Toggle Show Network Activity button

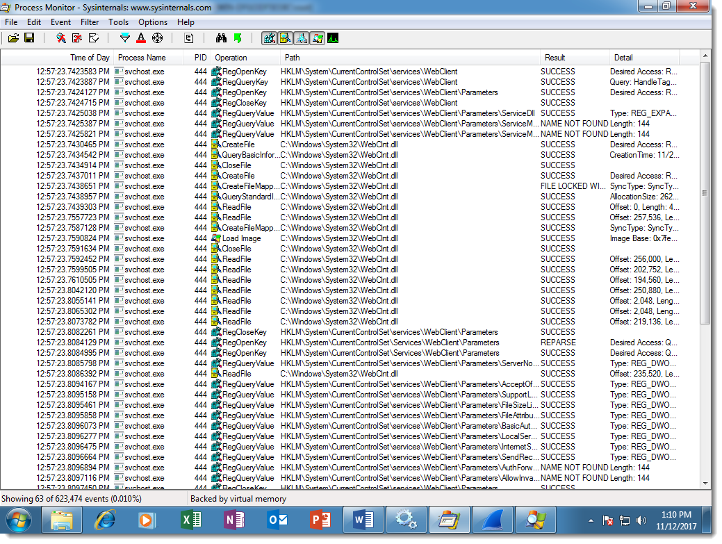(x=301, y=38)
